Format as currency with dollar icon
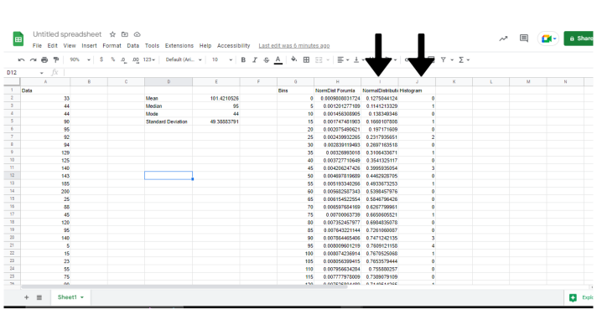 click(101, 59)
